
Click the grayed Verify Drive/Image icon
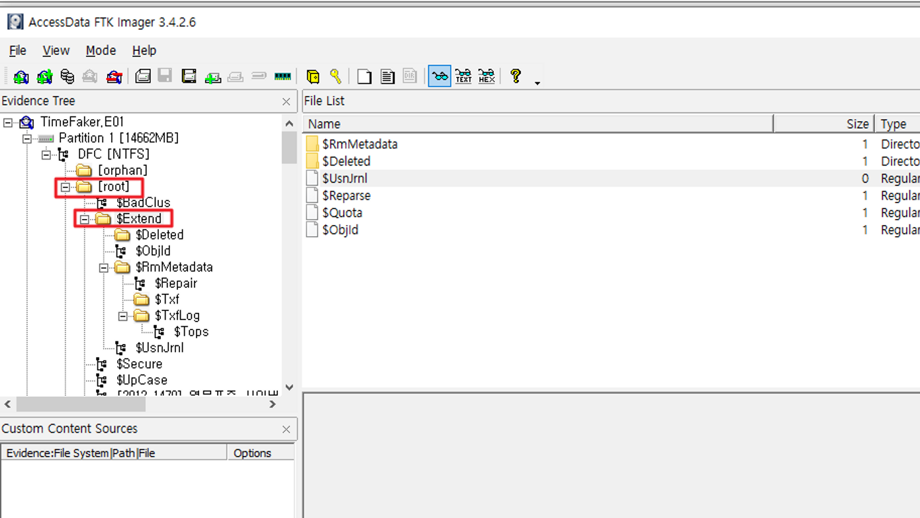pos(259,76)
